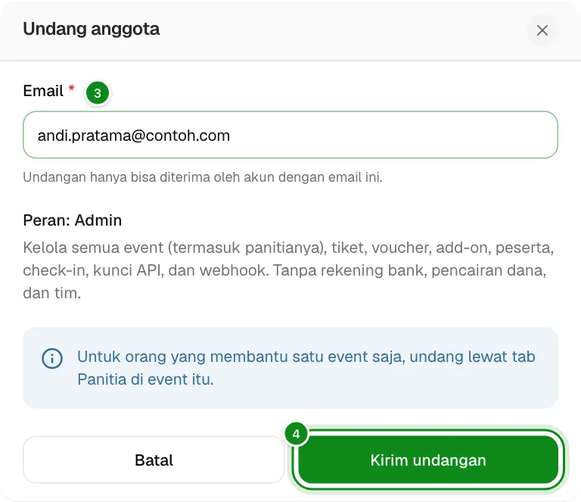This screenshot has height=502, width=581.
Task: Close the Undang anggota dialog
Action: (x=542, y=30)
